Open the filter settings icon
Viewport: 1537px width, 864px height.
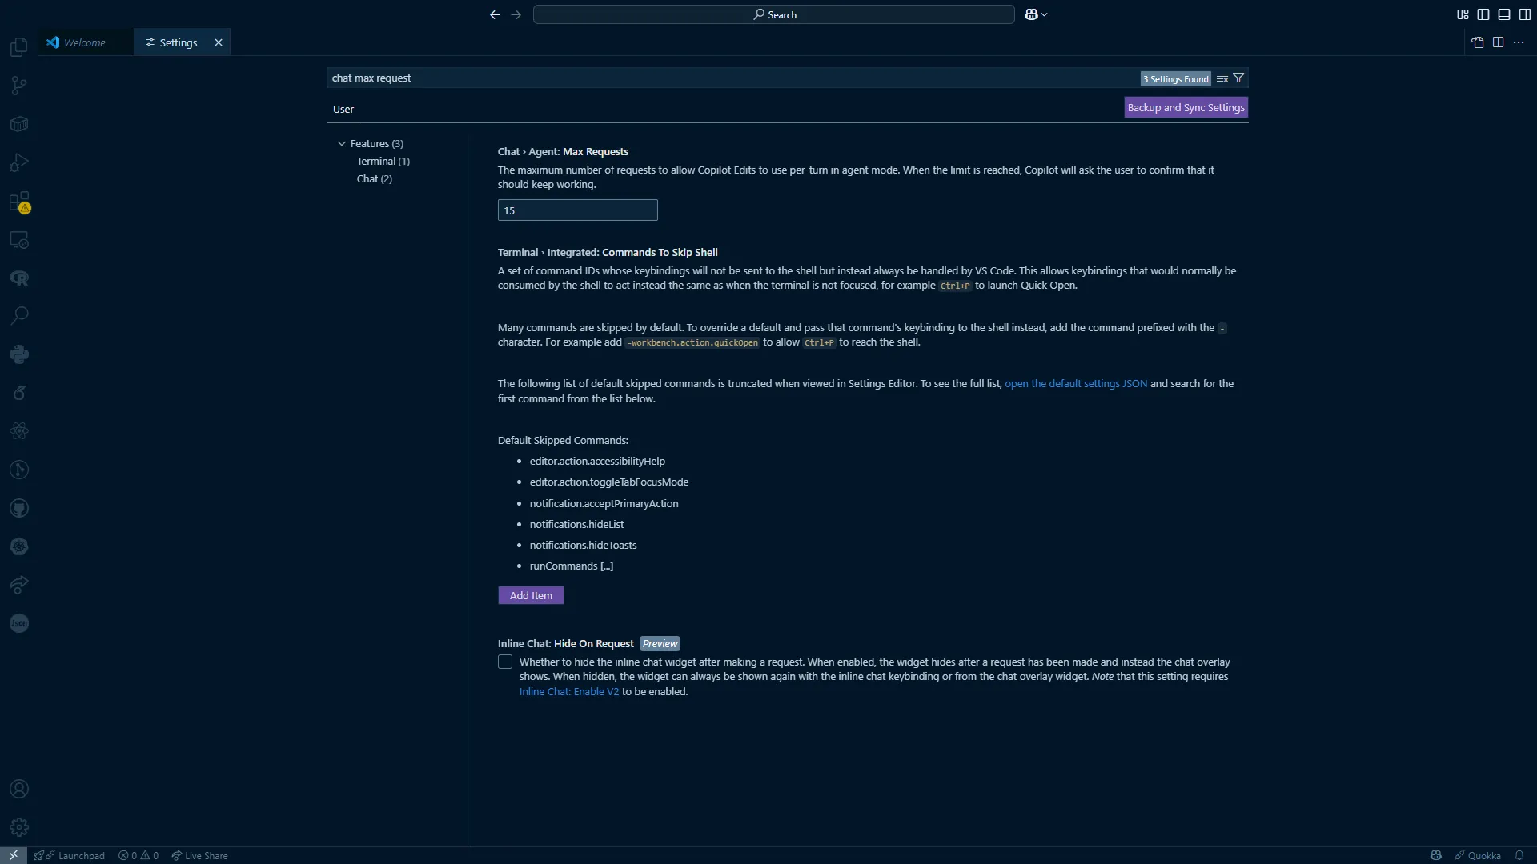1238,78
